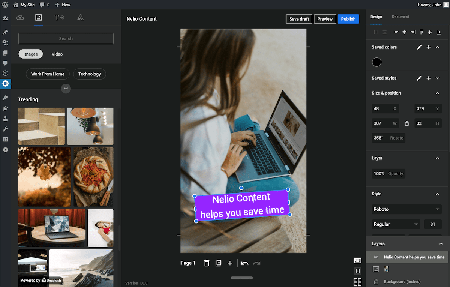
Task: Collapse the Size & position section
Action: tap(437, 93)
